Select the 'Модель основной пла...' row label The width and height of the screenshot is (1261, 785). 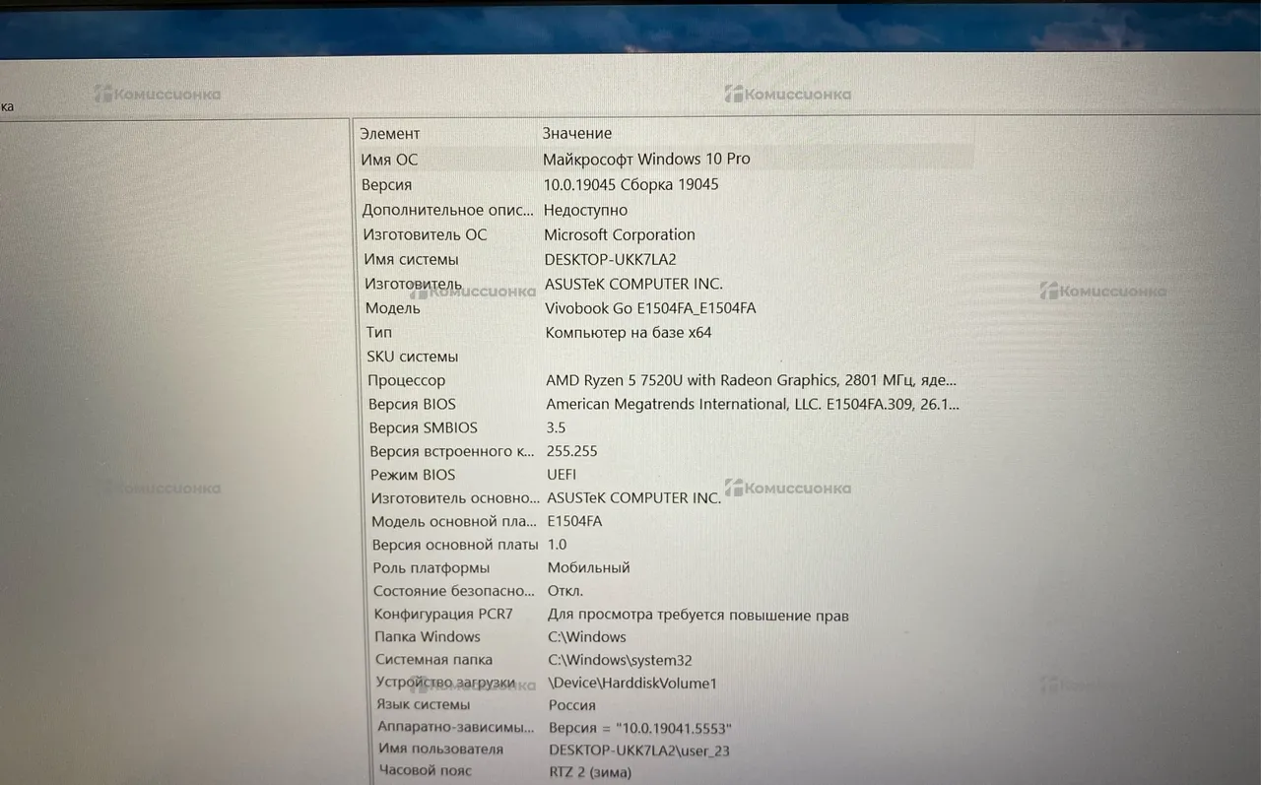(x=454, y=521)
